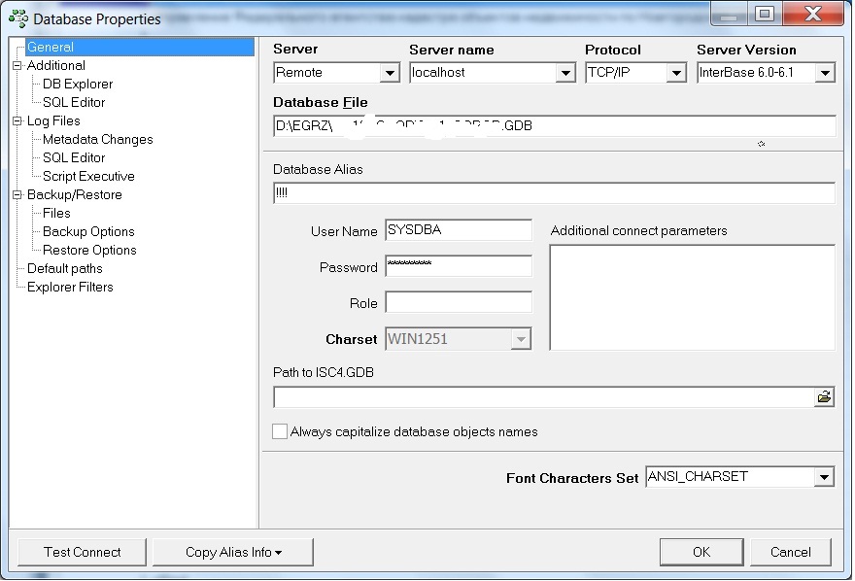Click the browse folder icon for ISC4.GDB path
This screenshot has width=855, height=581.
point(824,397)
